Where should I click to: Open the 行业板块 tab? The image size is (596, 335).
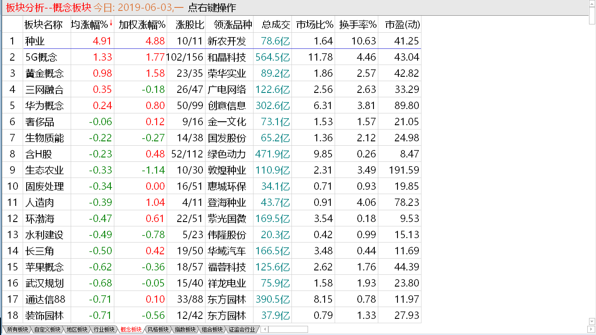pos(104,329)
